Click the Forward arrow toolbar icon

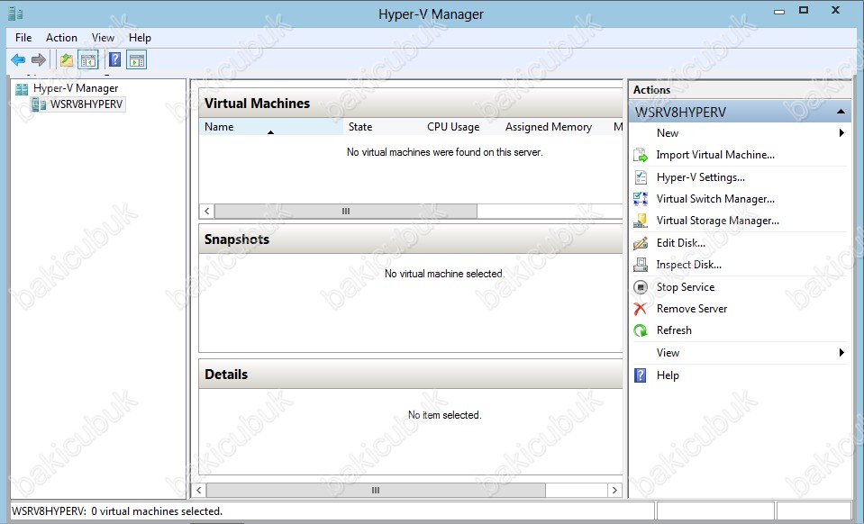(x=39, y=59)
